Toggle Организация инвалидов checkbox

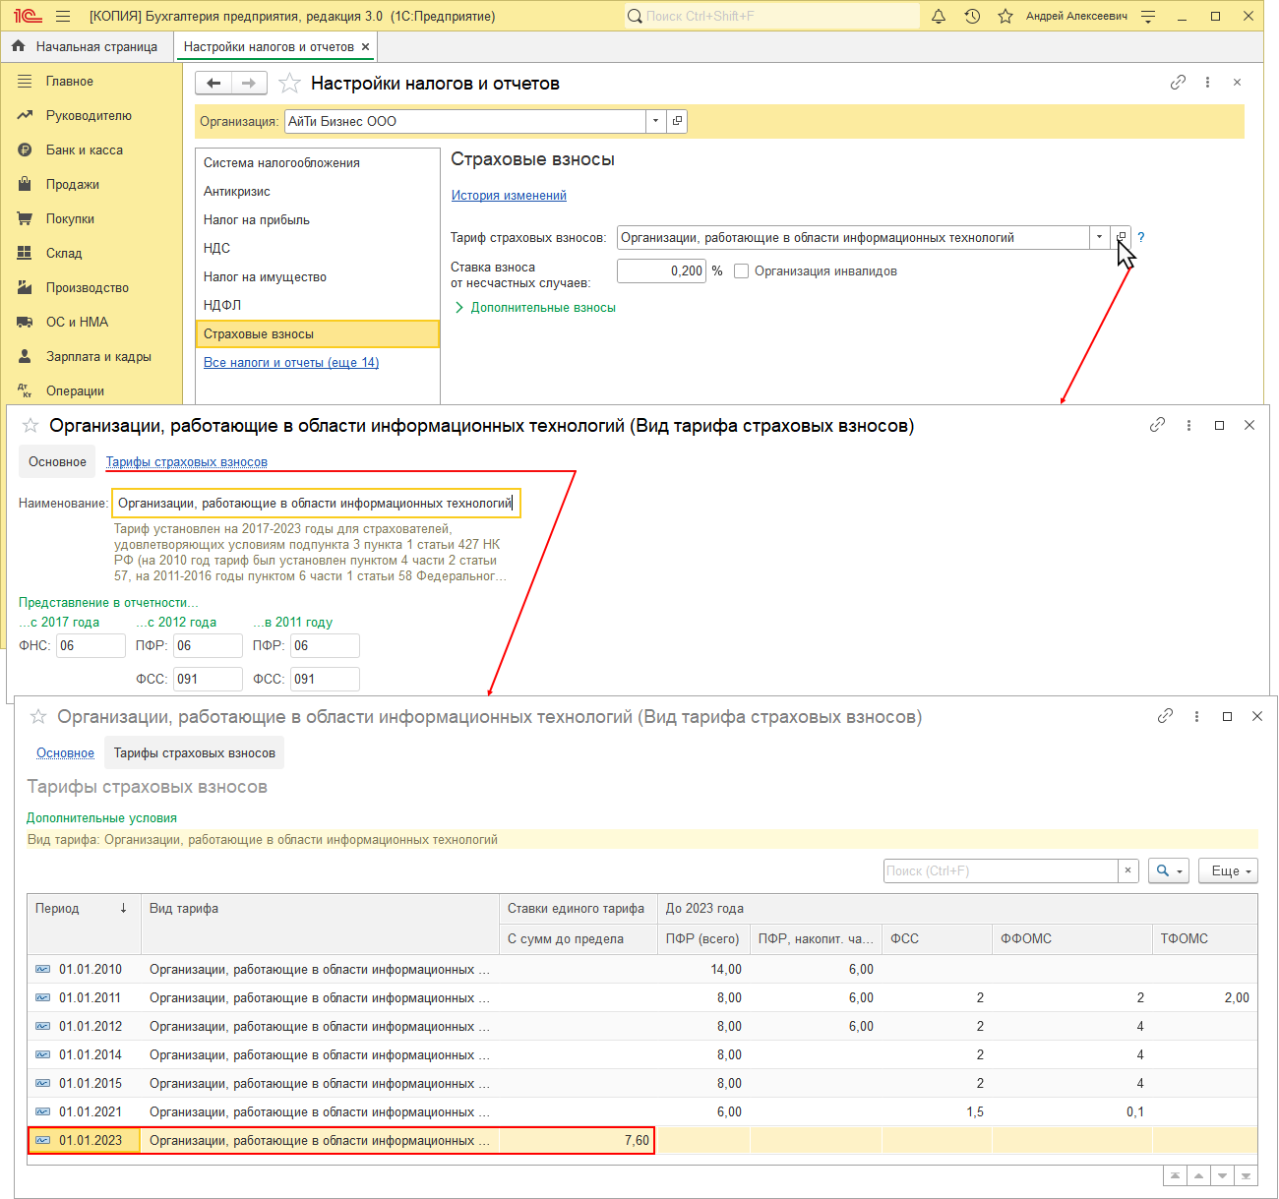pyautogui.click(x=742, y=271)
